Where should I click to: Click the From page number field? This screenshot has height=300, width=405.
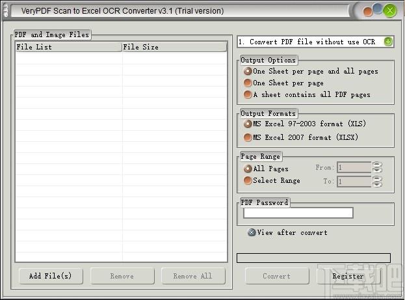tap(354, 167)
